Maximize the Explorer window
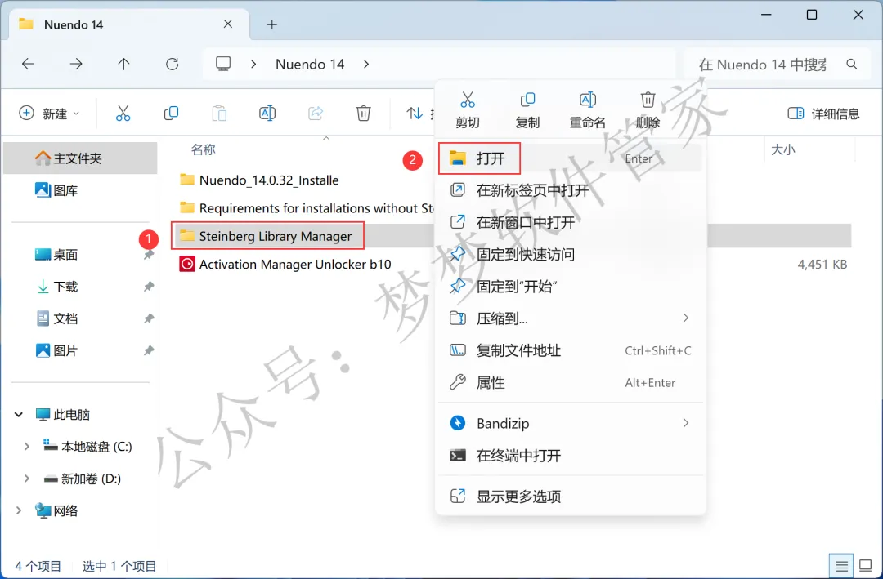This screenshot has width=883, height=579. point(812,15)
